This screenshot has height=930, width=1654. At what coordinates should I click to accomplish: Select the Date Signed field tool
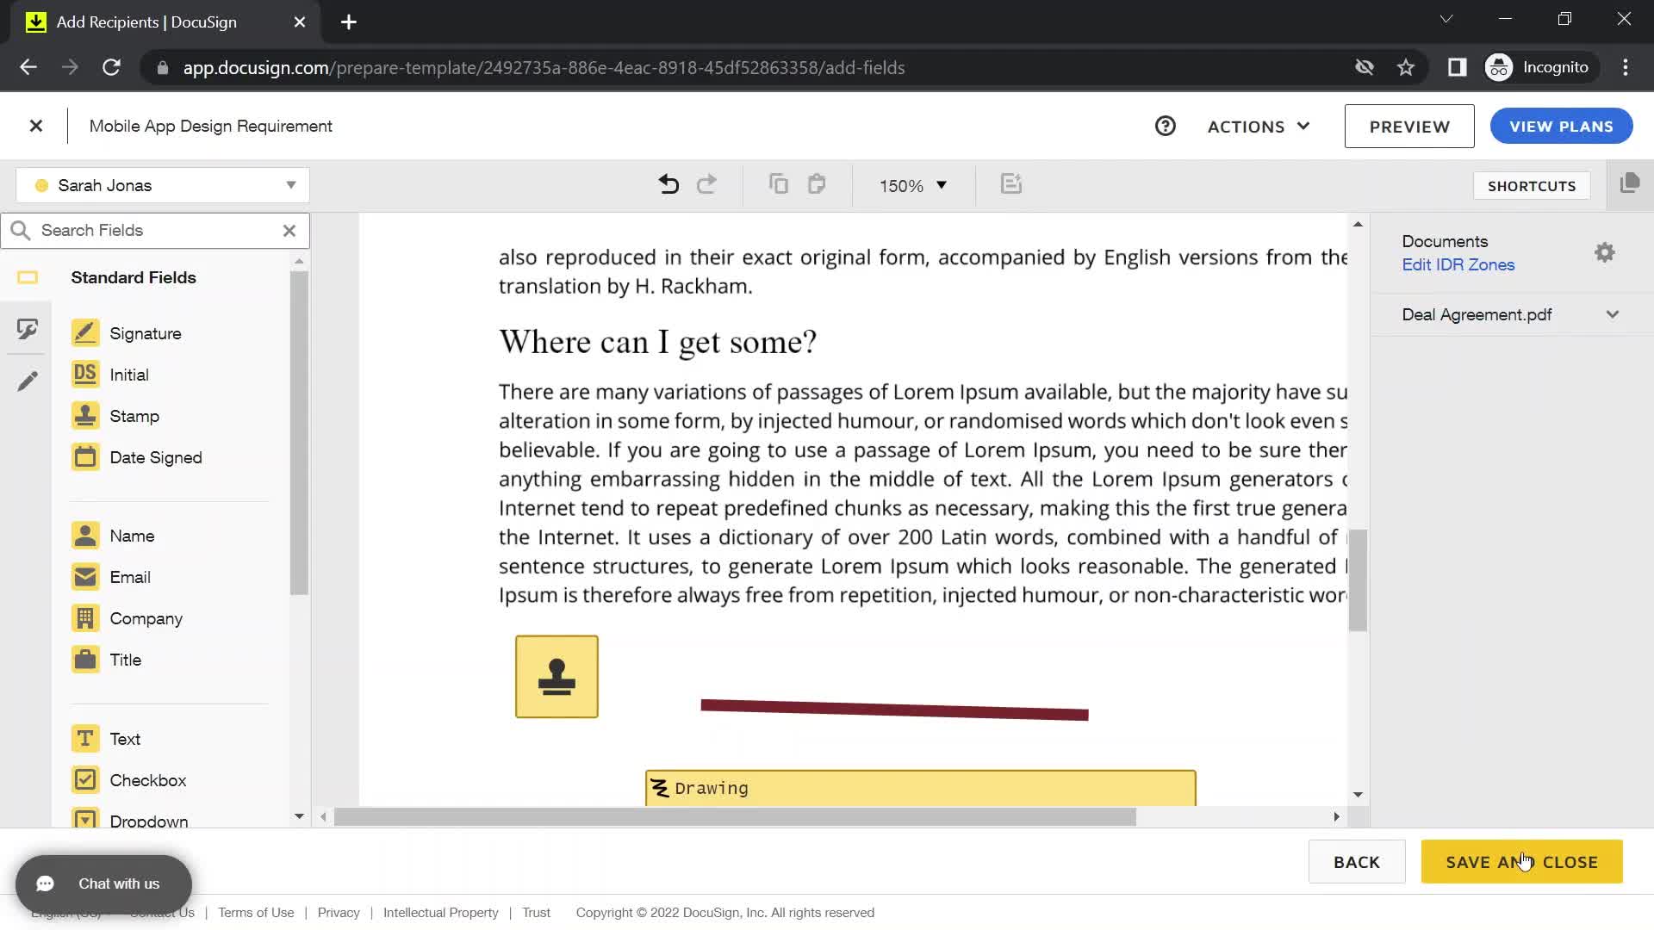pyautogui.click(x=156, y=456)
